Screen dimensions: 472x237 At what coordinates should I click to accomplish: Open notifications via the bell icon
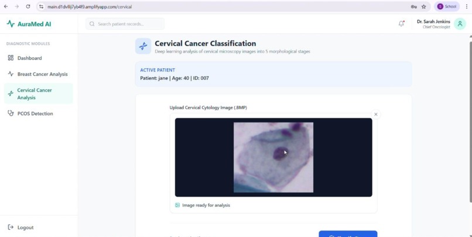click(401, 24)
